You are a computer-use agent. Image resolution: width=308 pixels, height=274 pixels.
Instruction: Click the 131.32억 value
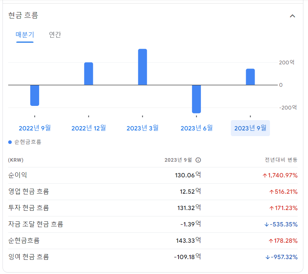coord(189,208)
